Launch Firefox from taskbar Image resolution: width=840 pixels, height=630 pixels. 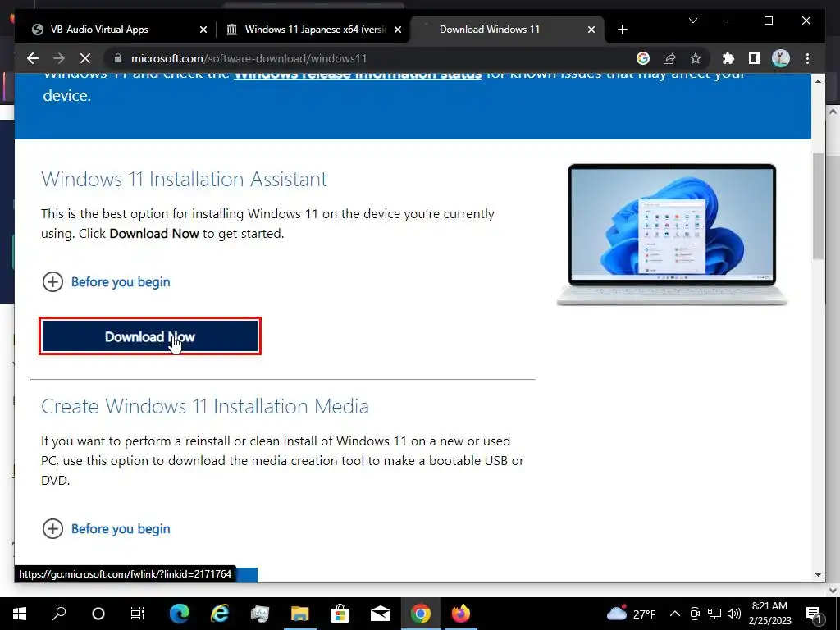tap(461, 614)
